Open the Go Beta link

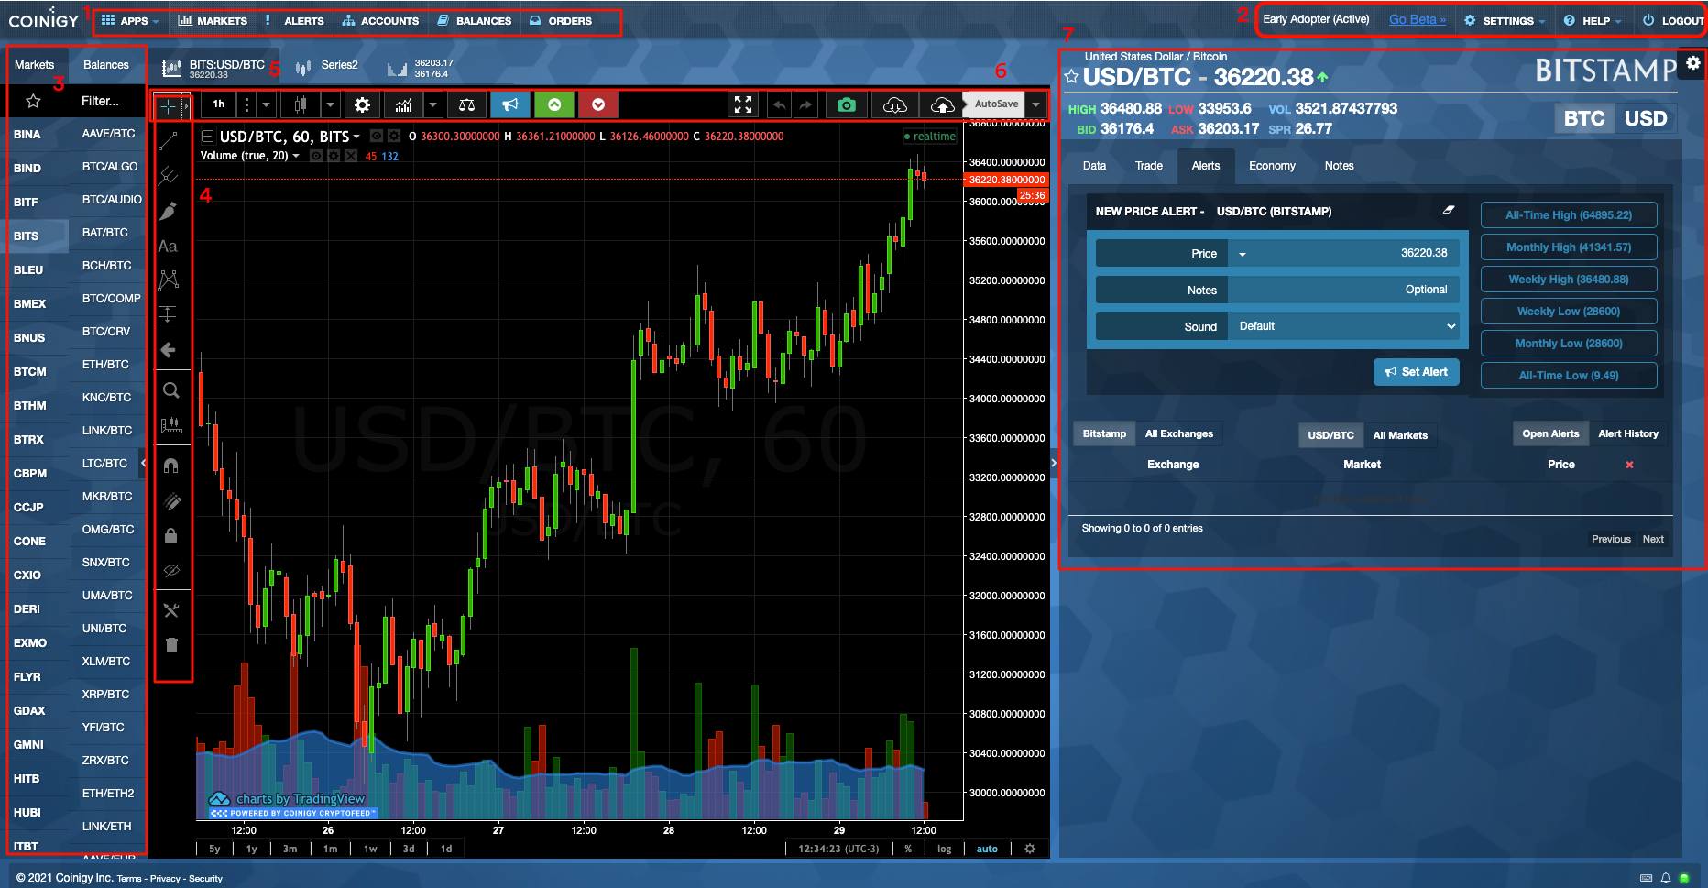click(1418, 19)
